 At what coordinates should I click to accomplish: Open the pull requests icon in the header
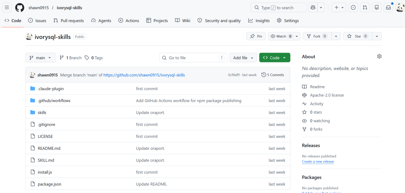pos(365,8)
